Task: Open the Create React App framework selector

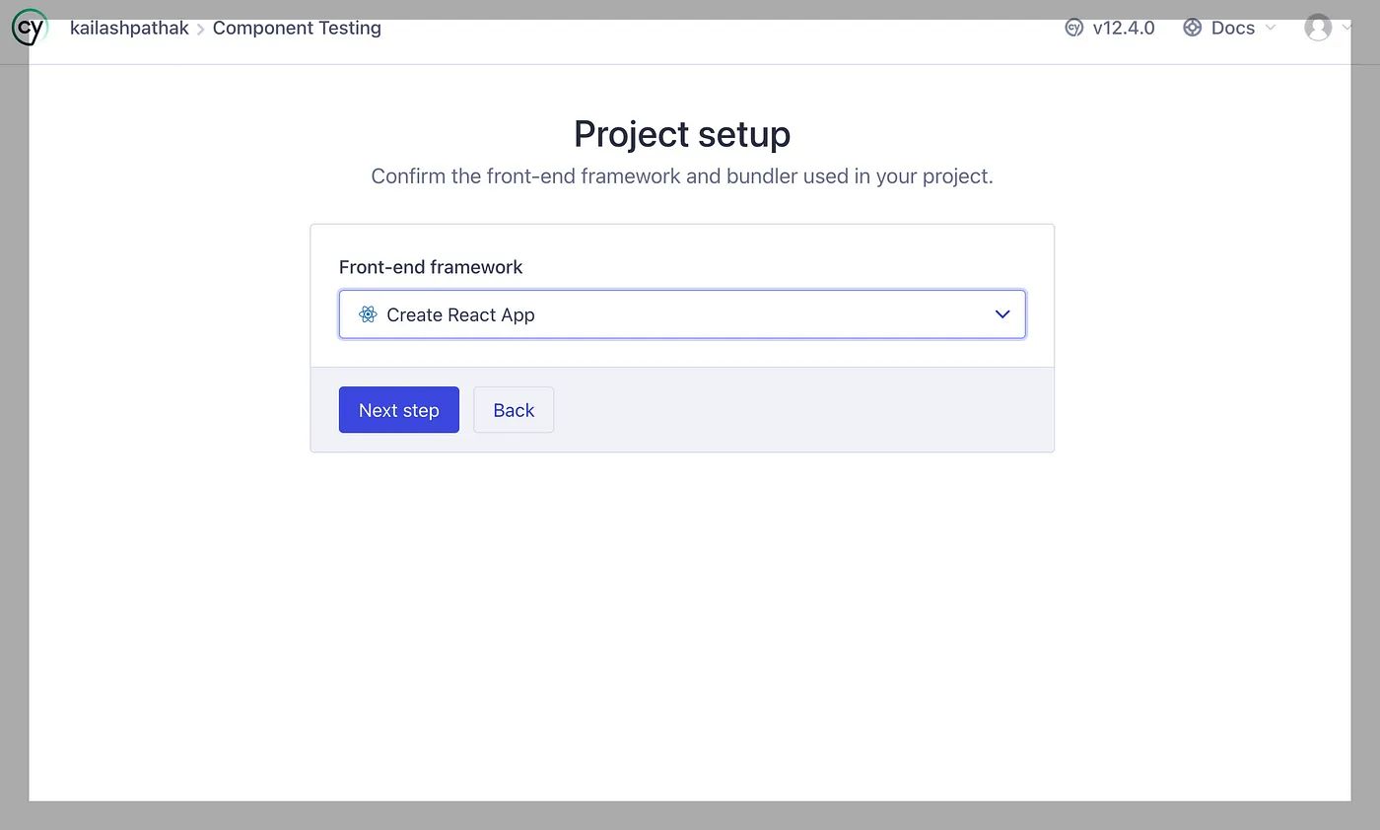Action: (x=681, y=314)
